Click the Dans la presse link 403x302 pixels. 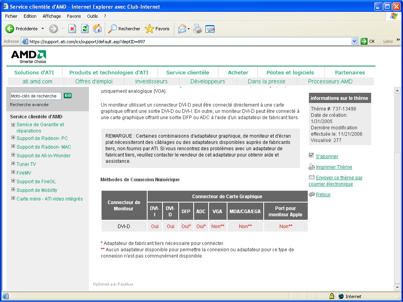point(266,81)
